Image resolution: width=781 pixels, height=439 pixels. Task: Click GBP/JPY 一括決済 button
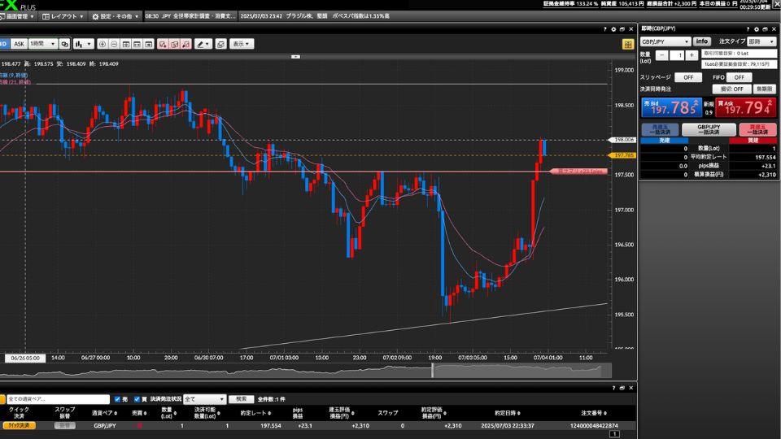pyautogui.click(x=709, y=129)
